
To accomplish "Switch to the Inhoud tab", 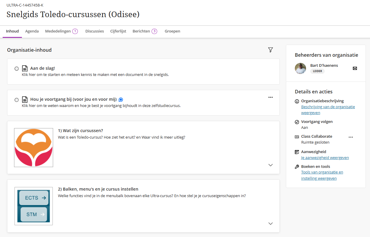I will [x=12, y=31].
